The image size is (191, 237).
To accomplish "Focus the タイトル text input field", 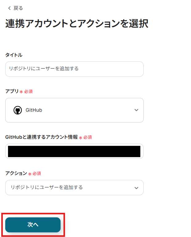I will pyautogui.click(x=74, y=69).
